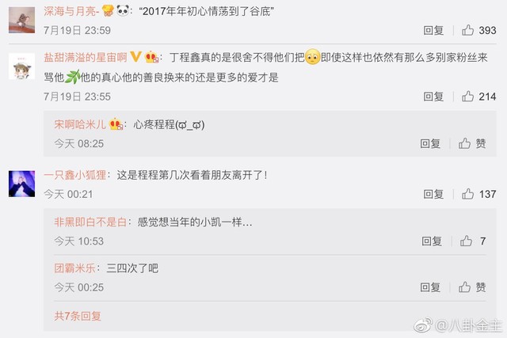Viewport: 507px width, 338px height.
Task: Click the gold V verified badge
Action: pos(135,57)
